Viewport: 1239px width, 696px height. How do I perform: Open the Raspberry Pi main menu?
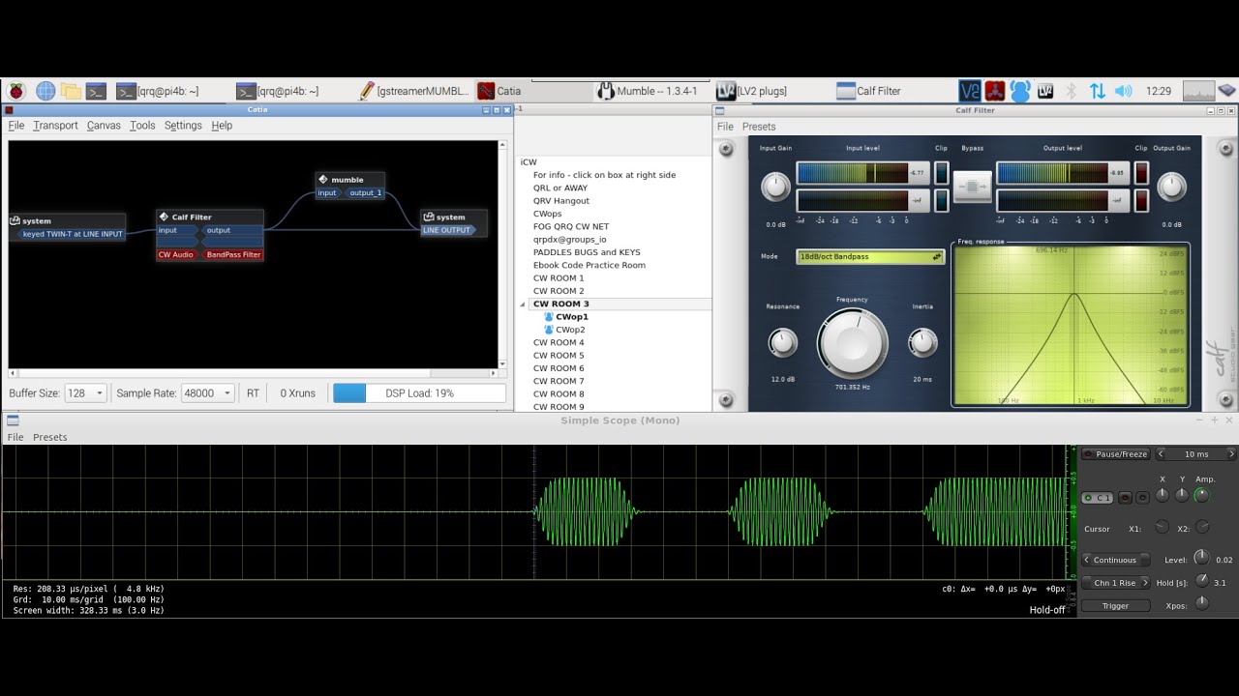click(15, 91)
